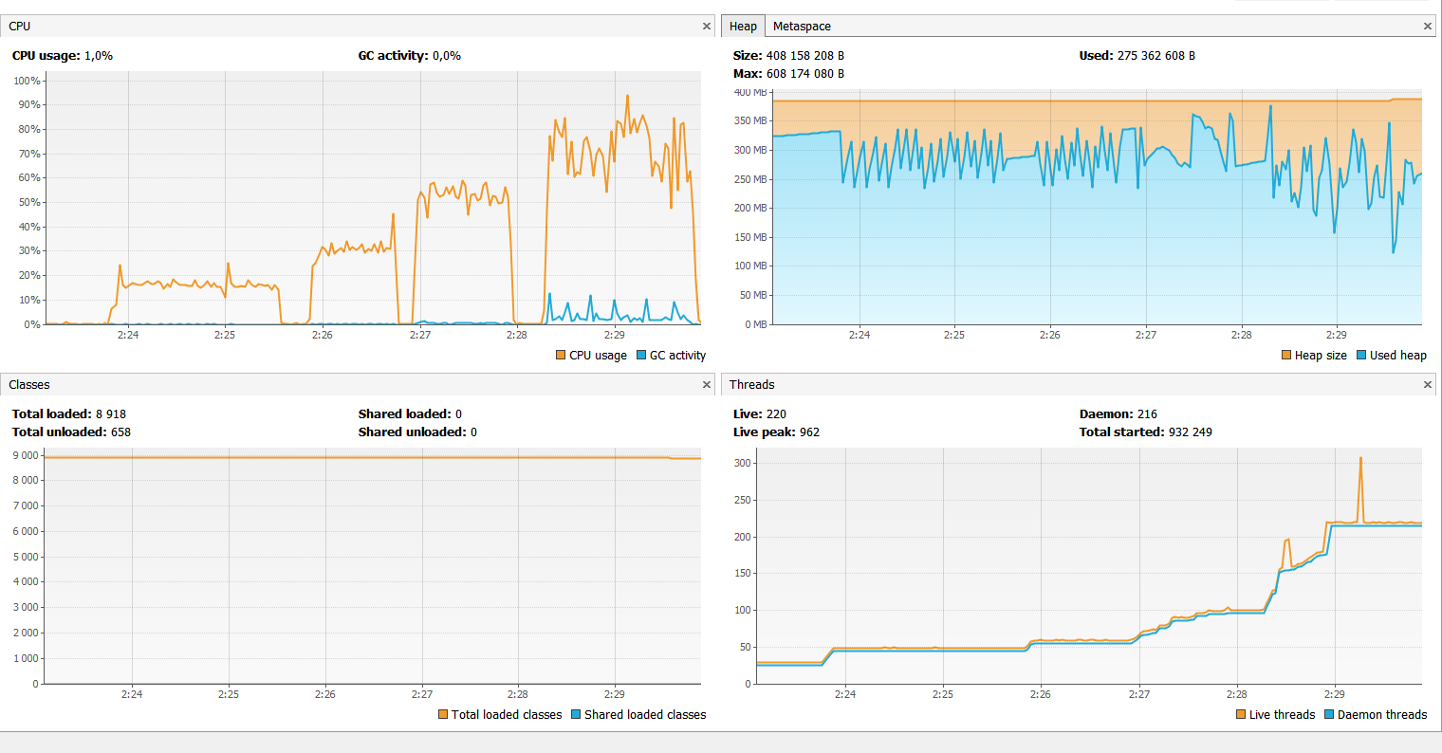The height and width of the screenshot is (753, 1442).
Task: Click the CPU usage 1,0% value
Action: 99,56
